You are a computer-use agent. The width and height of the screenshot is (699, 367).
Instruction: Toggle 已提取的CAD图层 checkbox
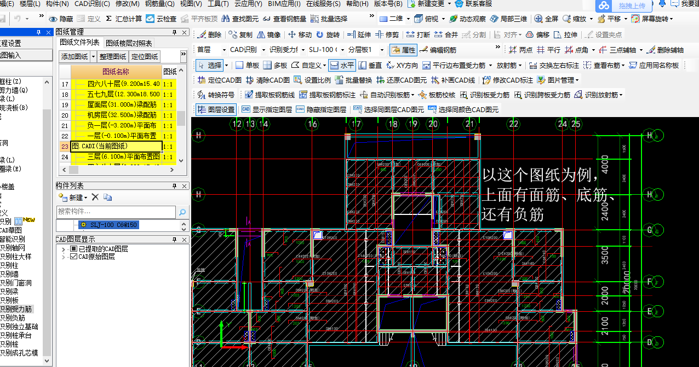coord(74,249)
